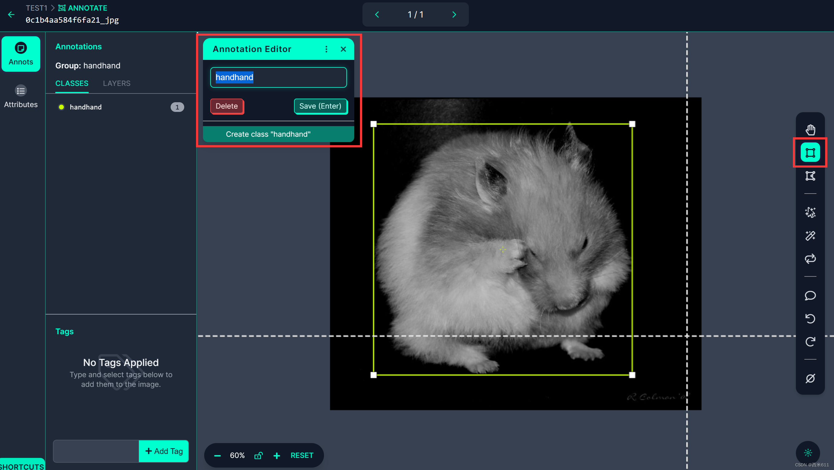Open the magic wand label assist tool
834x470 pixels.
click(810, 236)
